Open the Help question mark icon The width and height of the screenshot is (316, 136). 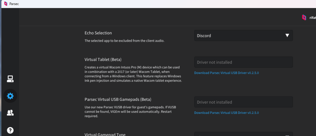[10, 130]
